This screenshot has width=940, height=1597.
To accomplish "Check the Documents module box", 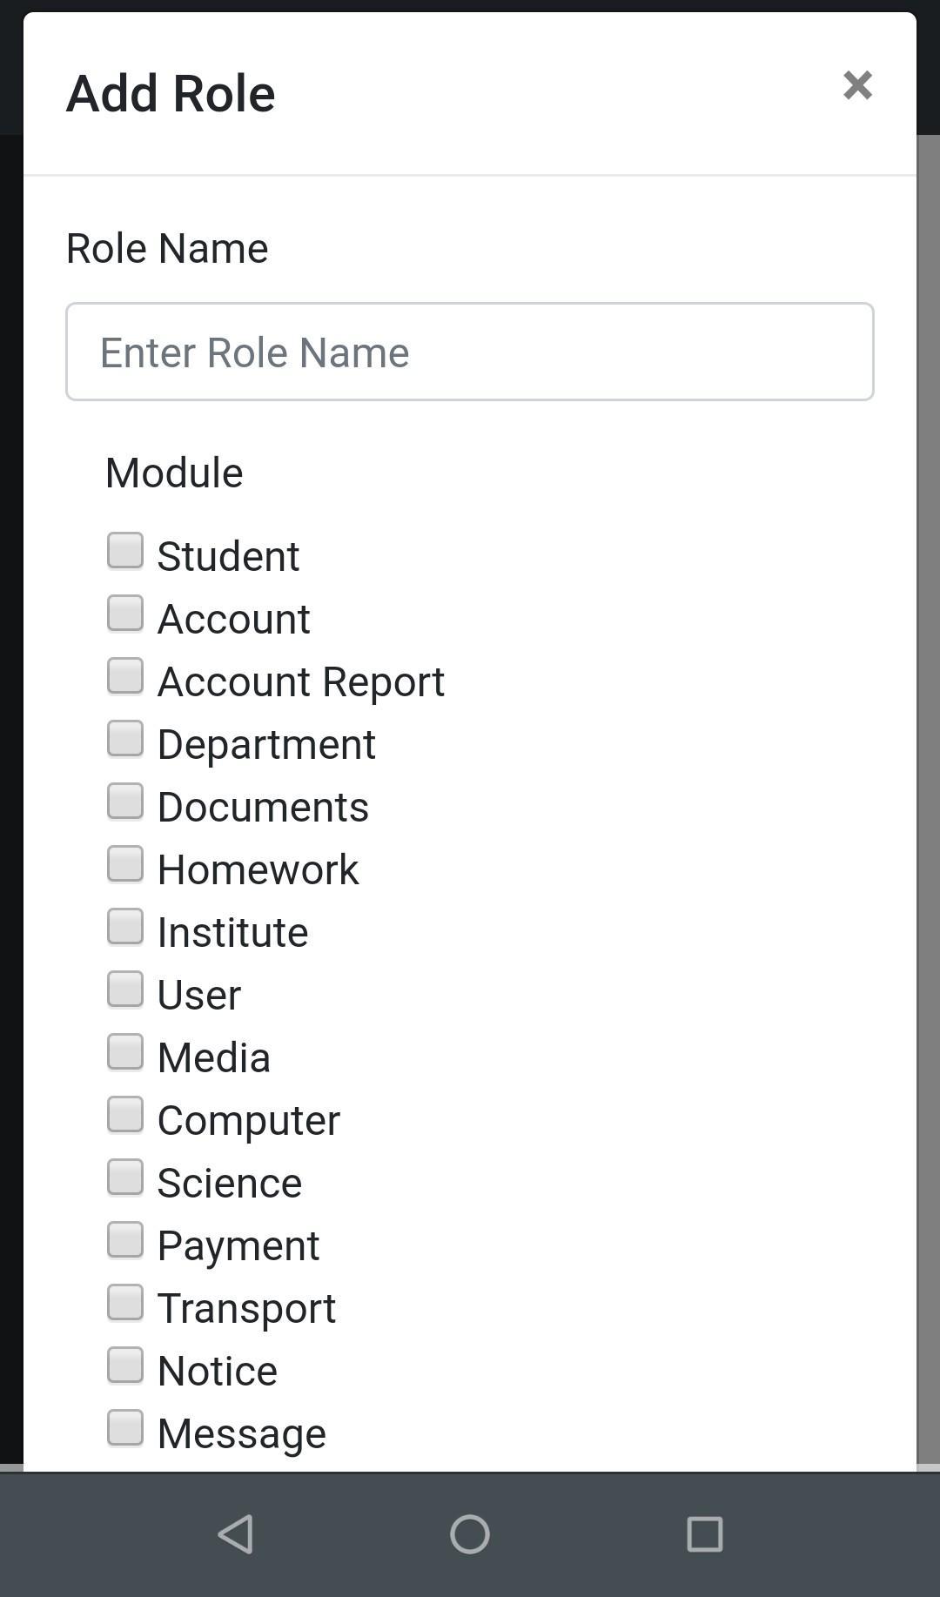I will pyautogui.click(x=125, y=802).
